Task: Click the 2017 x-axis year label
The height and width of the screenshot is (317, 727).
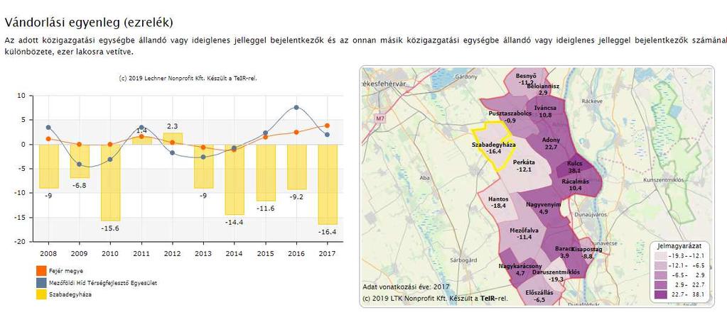Action: [328, 254]
